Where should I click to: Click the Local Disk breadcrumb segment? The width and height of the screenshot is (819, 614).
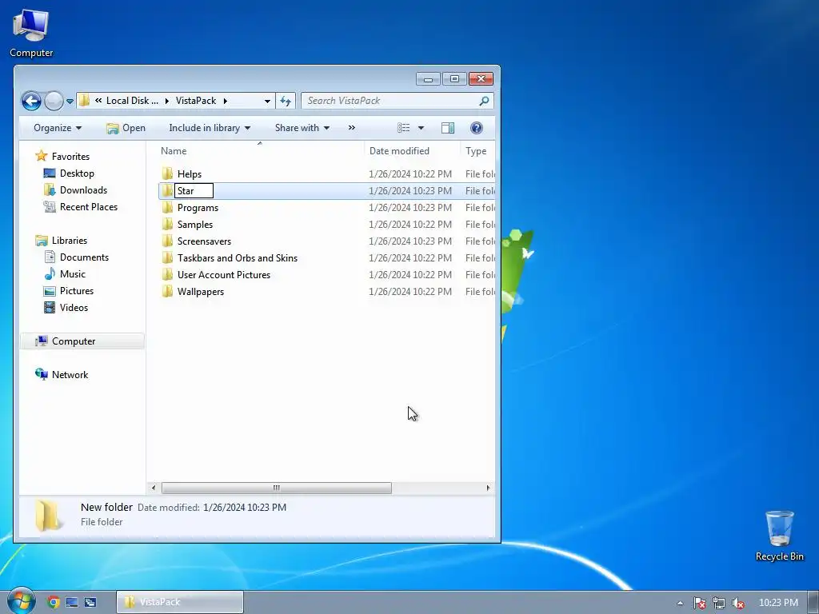tap(132, 101)
